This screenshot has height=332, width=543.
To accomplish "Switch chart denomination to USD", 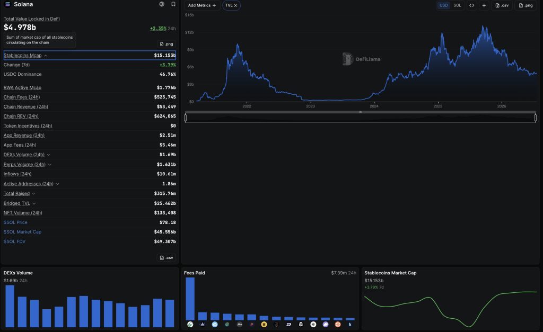I will (444, 5).
